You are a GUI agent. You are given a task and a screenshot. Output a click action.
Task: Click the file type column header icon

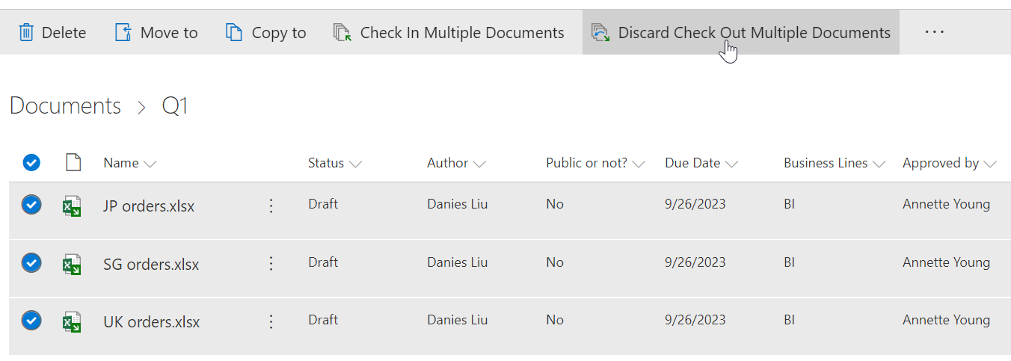tap(73, 162)
